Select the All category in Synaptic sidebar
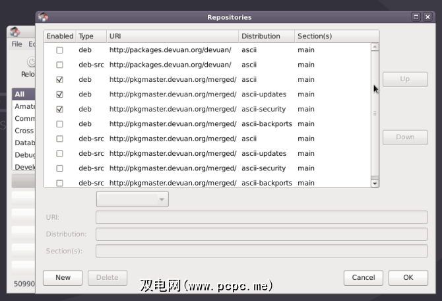 tap(24, 94)
